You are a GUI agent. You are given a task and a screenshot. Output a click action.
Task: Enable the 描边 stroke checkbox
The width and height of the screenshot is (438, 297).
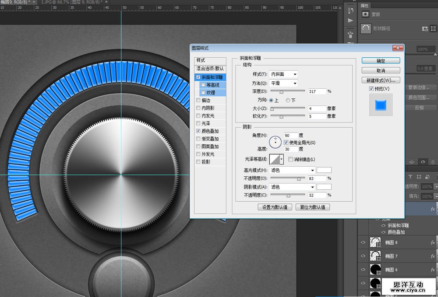point(198,100)
